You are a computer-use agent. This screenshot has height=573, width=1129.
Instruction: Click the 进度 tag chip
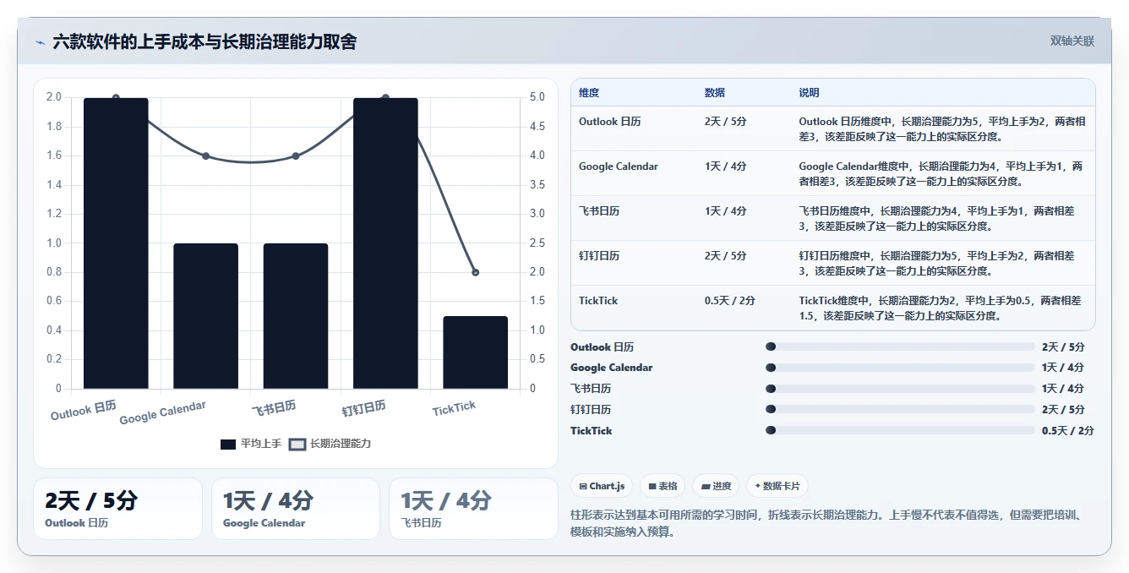[x=717, y=486]
